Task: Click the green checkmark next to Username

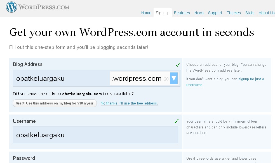Action: coord(177,121)
